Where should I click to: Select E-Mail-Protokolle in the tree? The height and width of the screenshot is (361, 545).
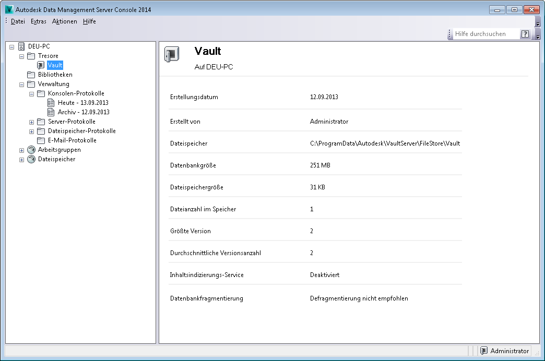72,140
